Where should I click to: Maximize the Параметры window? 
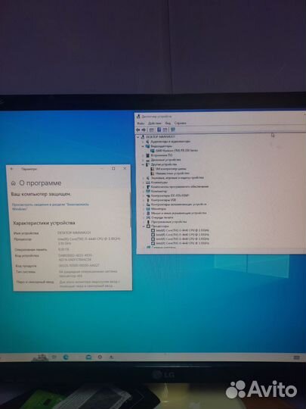113,168
